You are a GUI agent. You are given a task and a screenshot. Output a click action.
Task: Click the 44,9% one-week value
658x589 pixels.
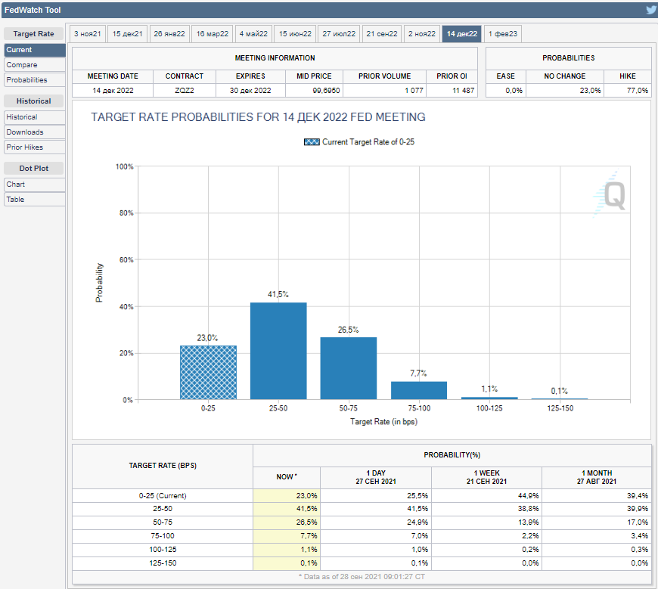(486, 496)
